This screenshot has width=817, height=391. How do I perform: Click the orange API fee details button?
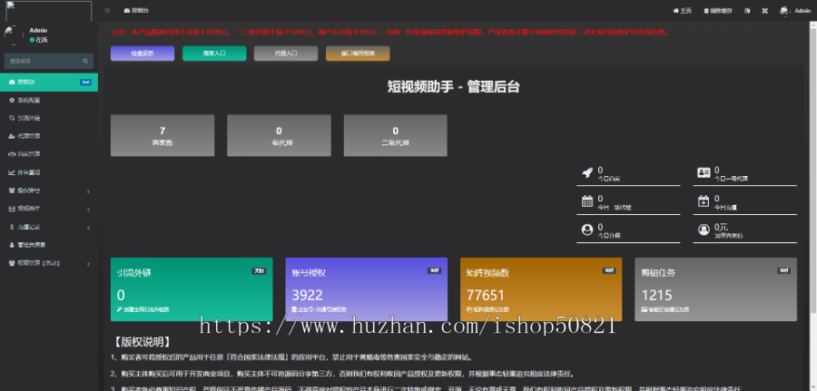click(x=358, y=54)
